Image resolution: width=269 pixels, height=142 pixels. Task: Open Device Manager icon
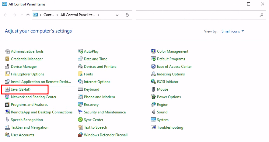click(7, 67)
